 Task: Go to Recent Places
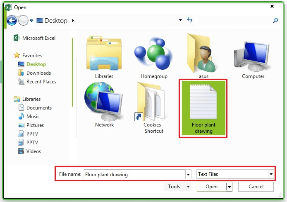point(41,82)
